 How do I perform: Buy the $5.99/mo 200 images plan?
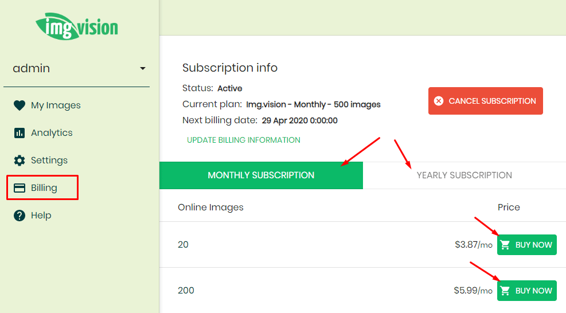click(x=526, y=291)
